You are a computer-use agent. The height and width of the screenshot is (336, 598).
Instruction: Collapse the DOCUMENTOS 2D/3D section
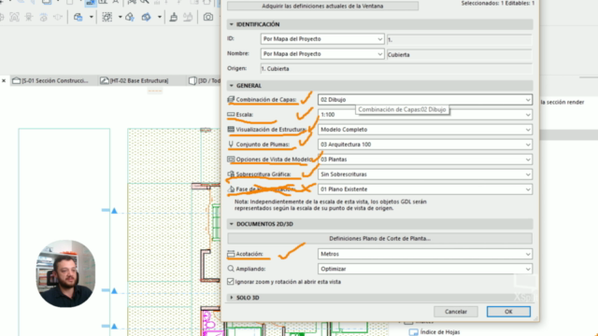(231, 224)
